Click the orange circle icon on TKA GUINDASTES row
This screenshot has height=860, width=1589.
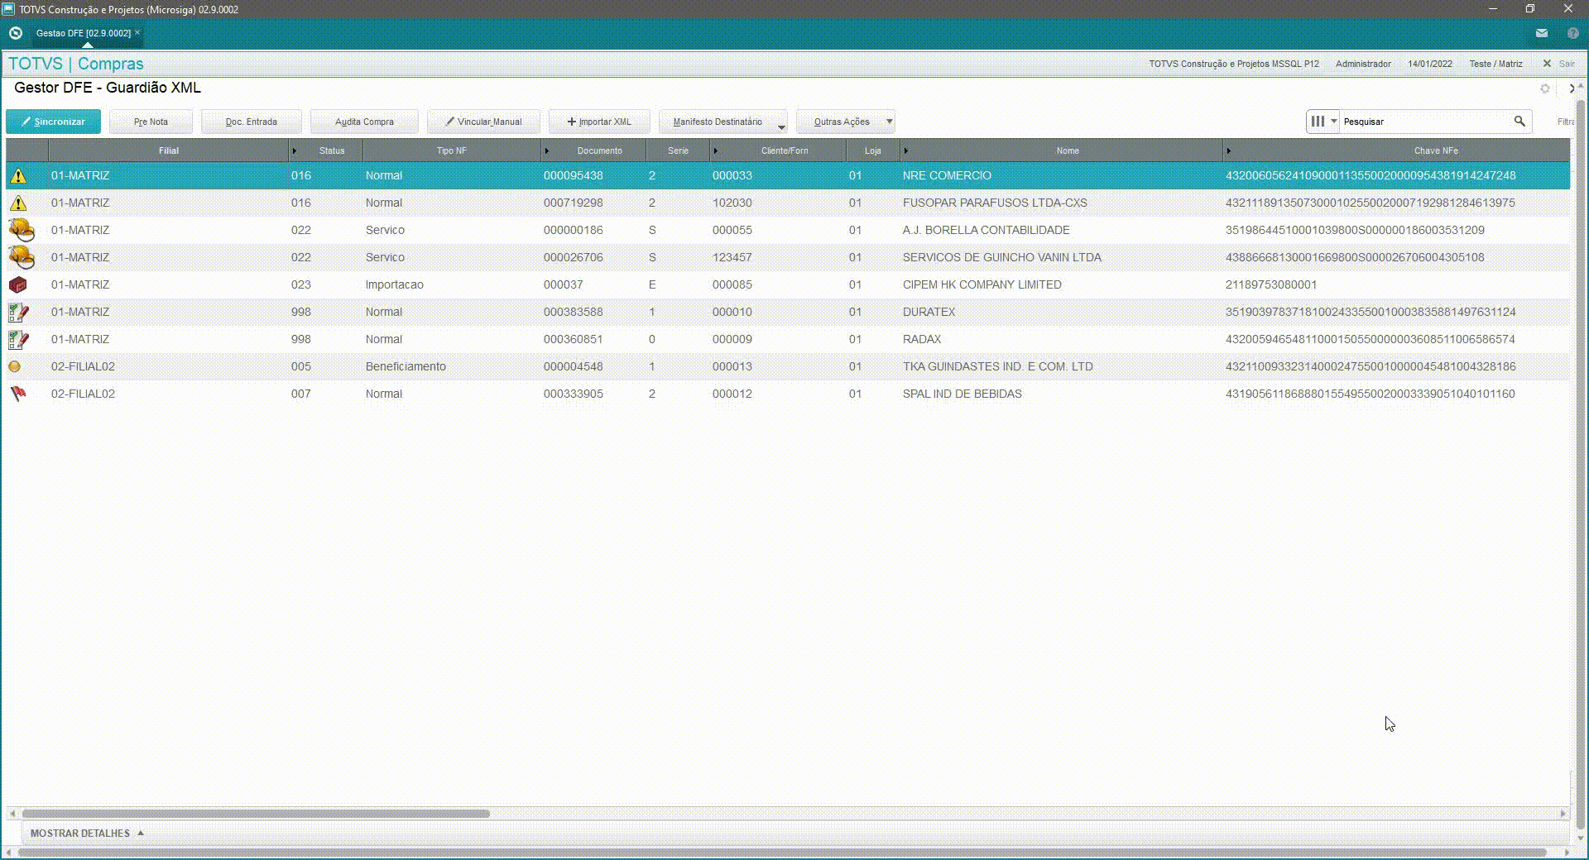pos(14,366)
